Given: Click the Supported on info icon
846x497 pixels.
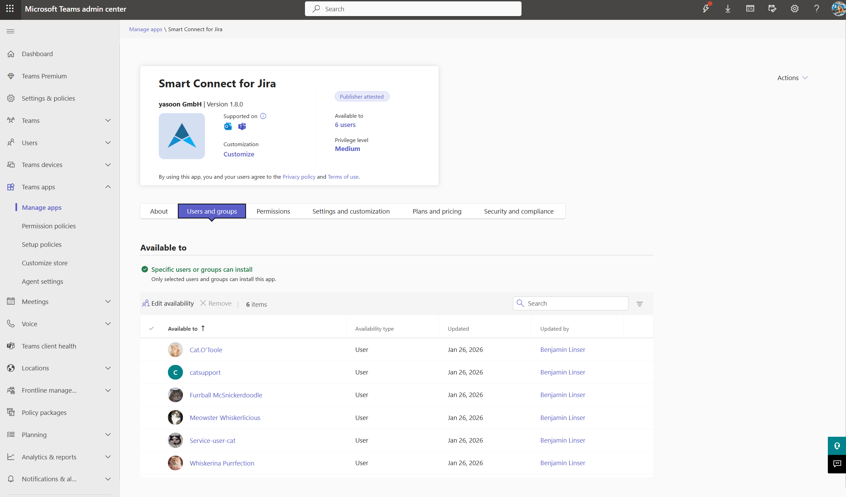Looking at the screenshot, I should coord(263,116).
